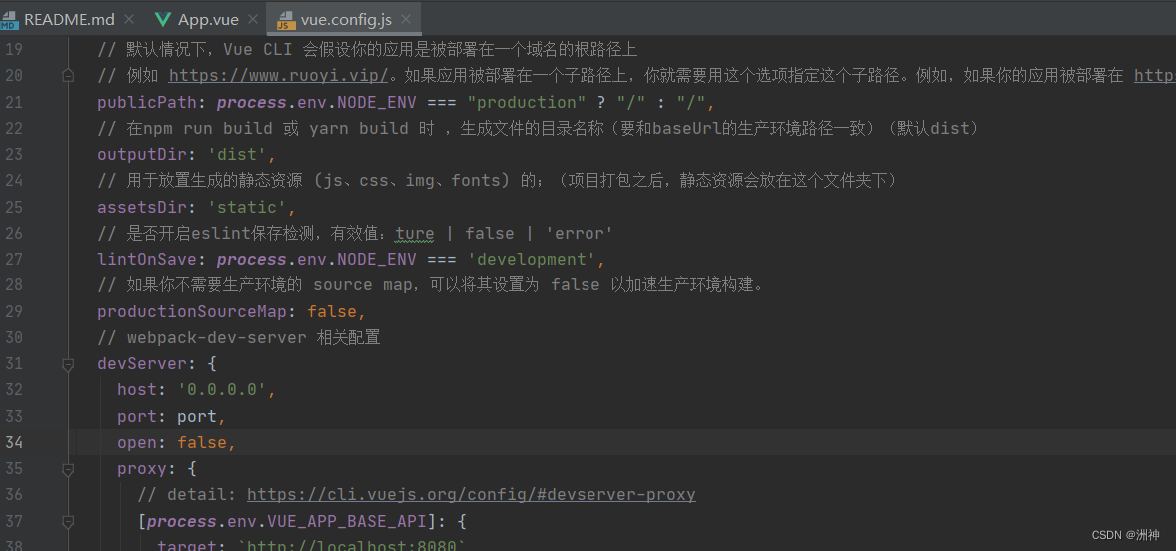
Task: Switch to the README.md tab
Action: tap(69, 20)
